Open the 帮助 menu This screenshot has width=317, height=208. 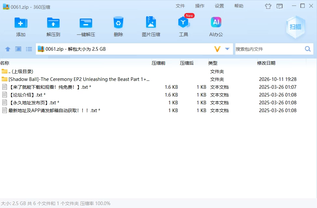pos(239,6)
